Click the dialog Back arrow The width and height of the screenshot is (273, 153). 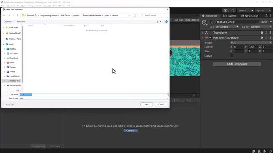tap(4, 15)
